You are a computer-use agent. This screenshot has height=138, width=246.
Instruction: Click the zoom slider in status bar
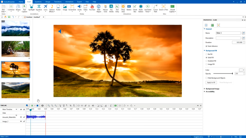223,137
